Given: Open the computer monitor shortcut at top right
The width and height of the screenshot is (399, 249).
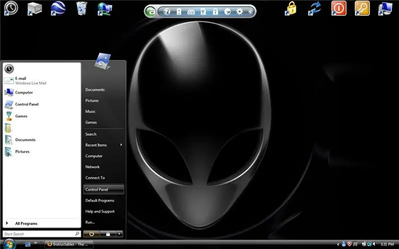Looking at the screenshot, I should coord(385,8).
